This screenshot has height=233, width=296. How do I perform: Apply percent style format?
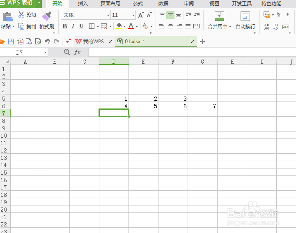click(279, 15)
